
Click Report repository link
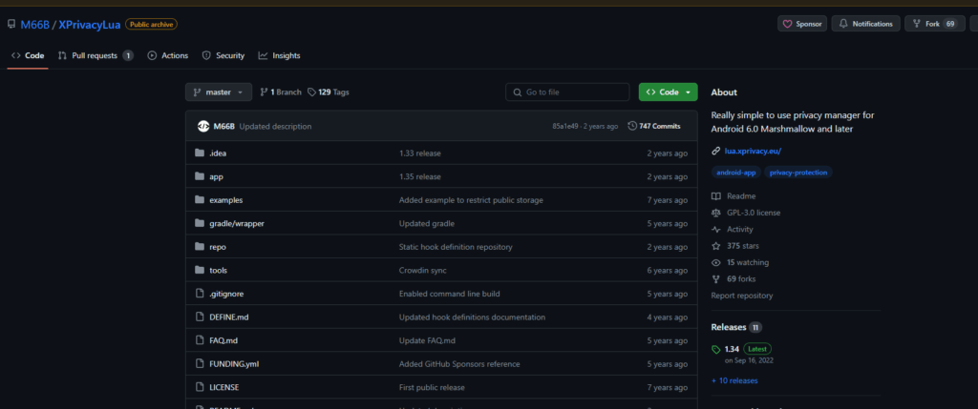pos(741,296)
